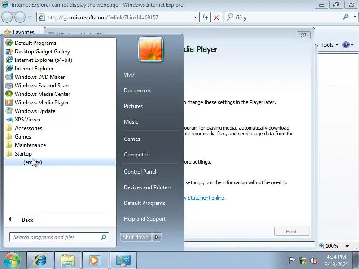This screenshot has width=359, height=269.
Task: Open the control panel taskbar icon
Action: point(123,260)
